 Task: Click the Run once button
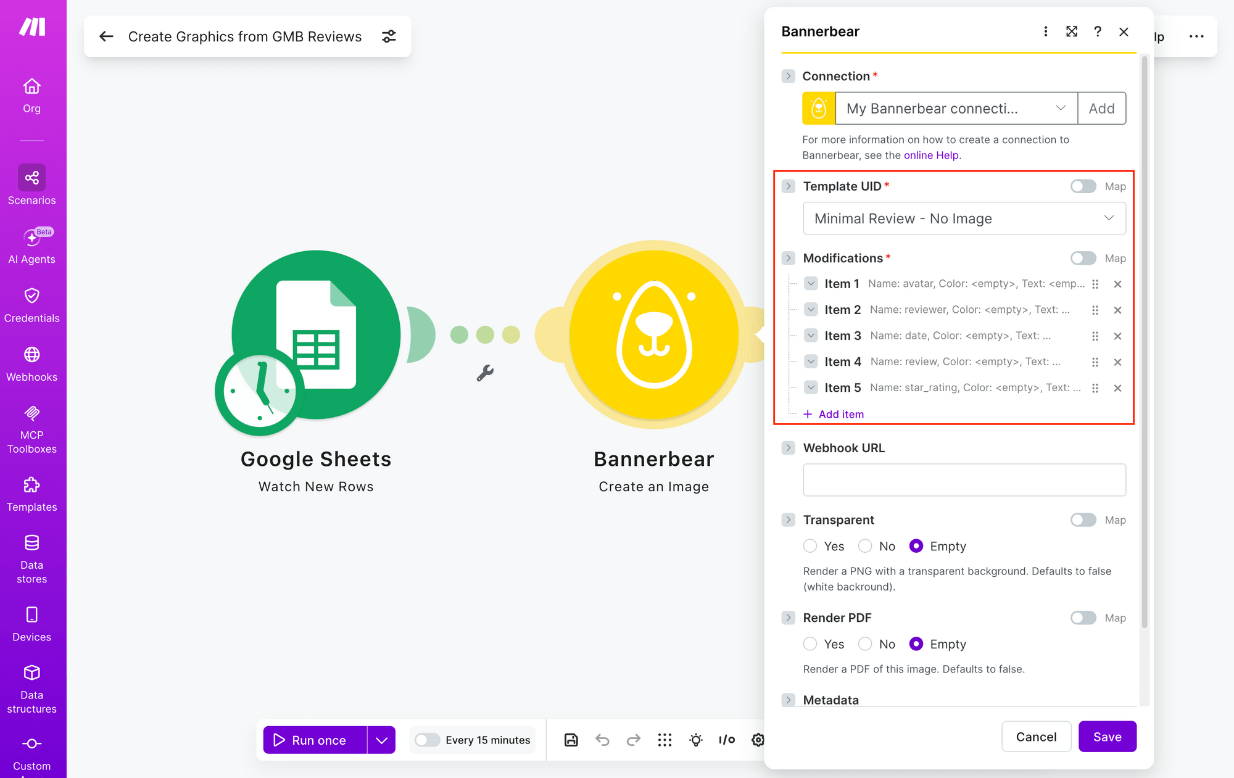[x=315, y=740]
